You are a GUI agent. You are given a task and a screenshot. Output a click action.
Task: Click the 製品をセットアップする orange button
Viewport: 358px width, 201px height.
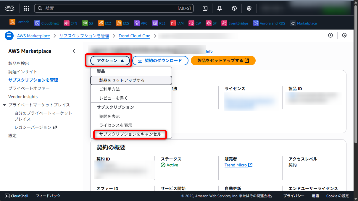coord(223,60)
